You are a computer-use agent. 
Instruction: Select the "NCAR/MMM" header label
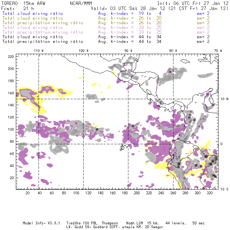(x=81, y=3)
